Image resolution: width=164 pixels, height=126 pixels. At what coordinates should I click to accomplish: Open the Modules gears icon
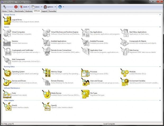(125, 73)
